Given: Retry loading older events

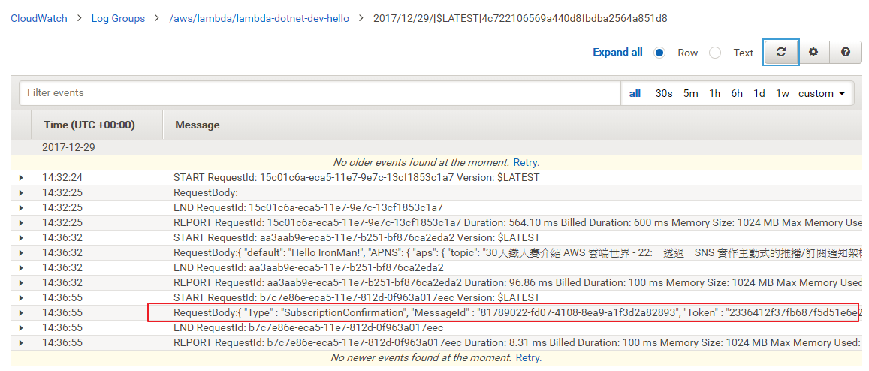Looking at the screenshot, I should pyautogui.click(x=526, y=162).
